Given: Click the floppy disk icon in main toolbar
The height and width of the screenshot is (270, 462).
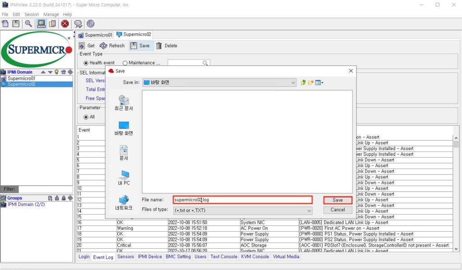Looking at the screenshot, I should pyautogui.click(x=16, y=23).
